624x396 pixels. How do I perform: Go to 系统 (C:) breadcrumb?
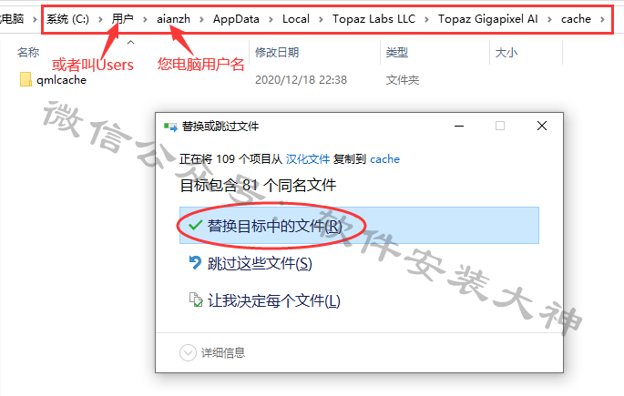click(x=67, y=19)
